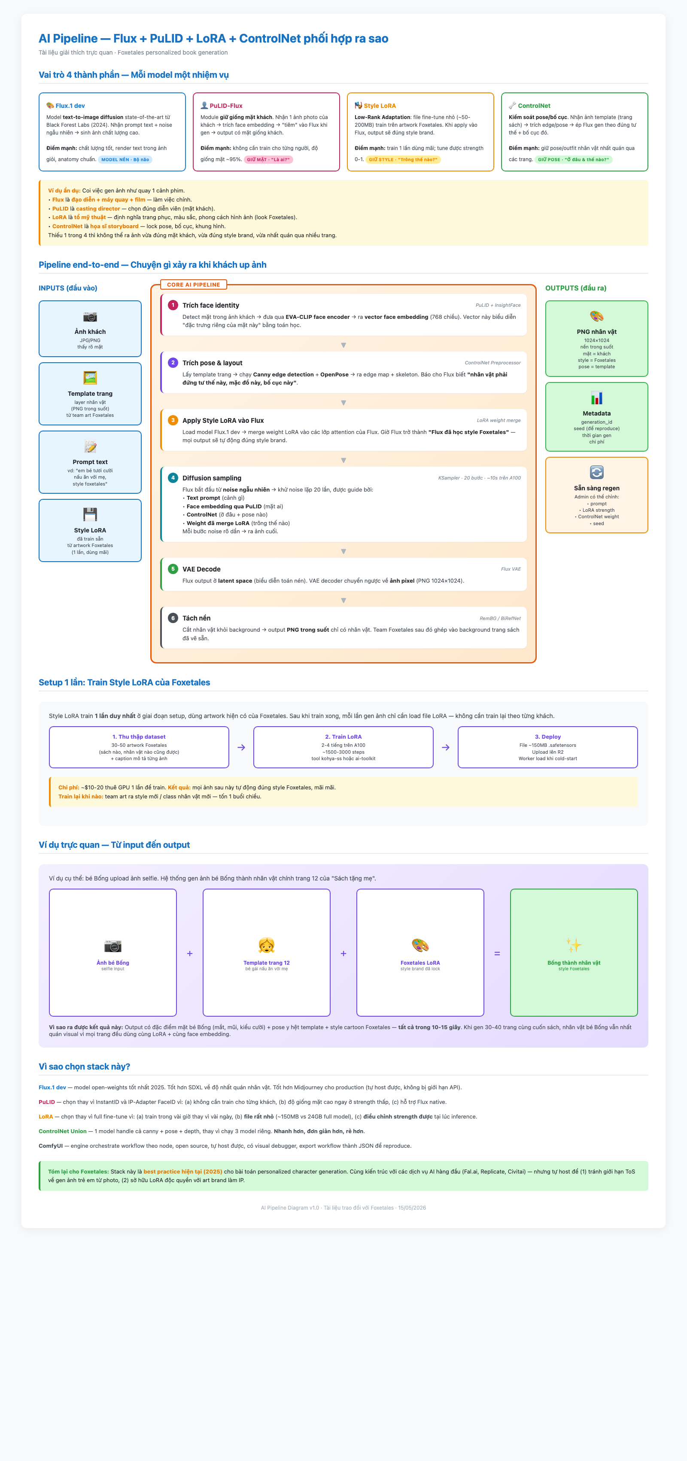Click the "ComfyUI" term in rationale list

tap(50, 1146)
